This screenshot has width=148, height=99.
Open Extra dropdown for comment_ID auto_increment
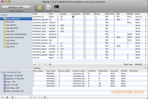(x=146, y=17)
